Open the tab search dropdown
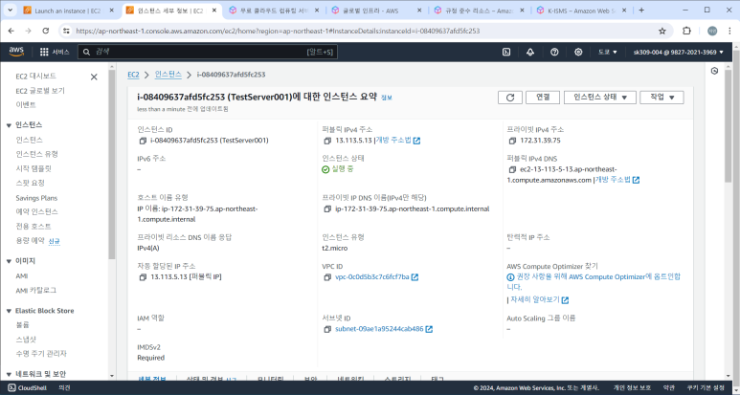This screenshot has height=395, width=740. click(10, 10)
